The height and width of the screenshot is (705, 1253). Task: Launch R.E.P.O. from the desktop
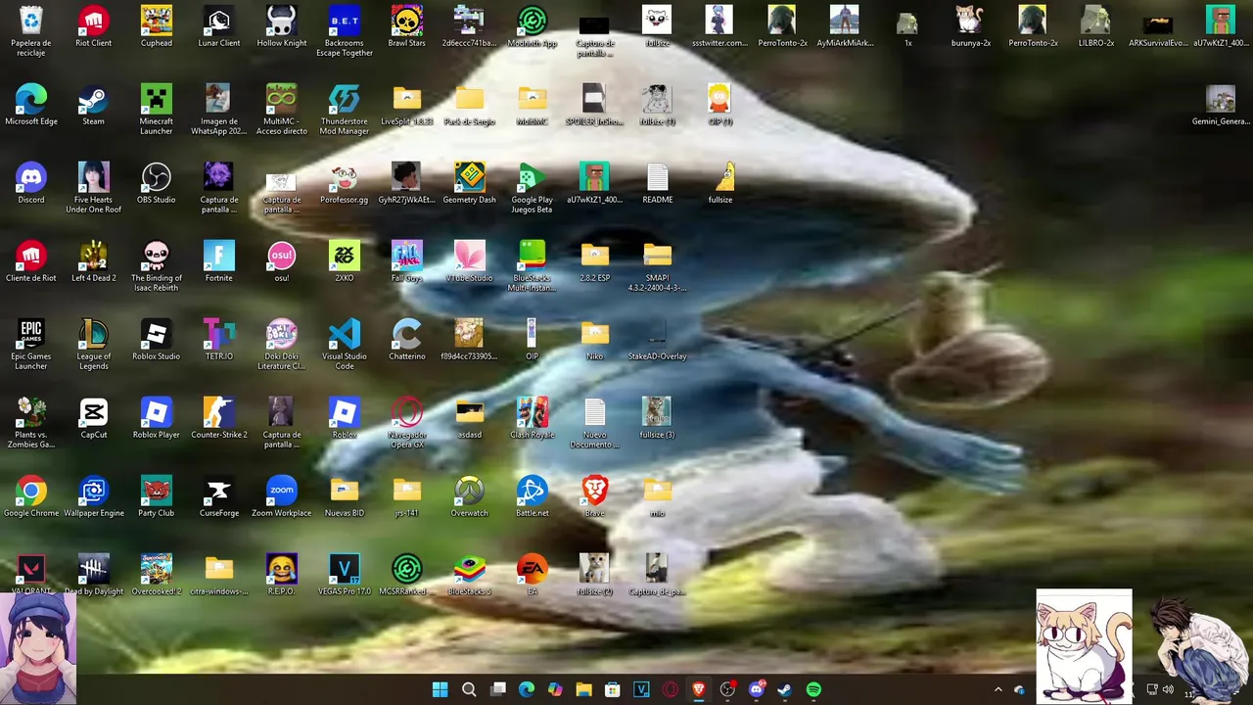click(282, 575)
